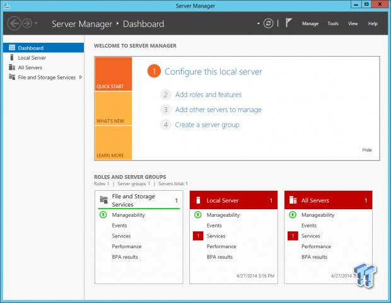The height and width of the screenshot is (303, 391).
Task: Click Add roles and features link
Action: pos(208,94)
